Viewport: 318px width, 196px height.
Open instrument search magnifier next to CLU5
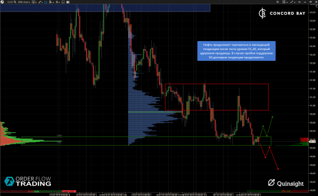coord(15,2)
